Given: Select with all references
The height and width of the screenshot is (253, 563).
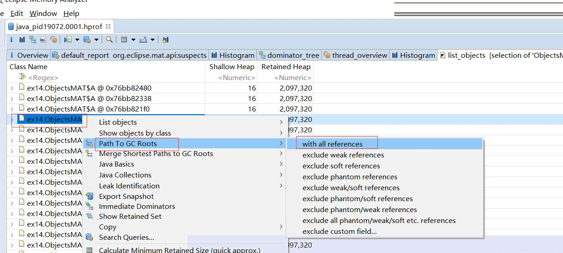Looking at the screenshot, I should click(x=385, y=144).
